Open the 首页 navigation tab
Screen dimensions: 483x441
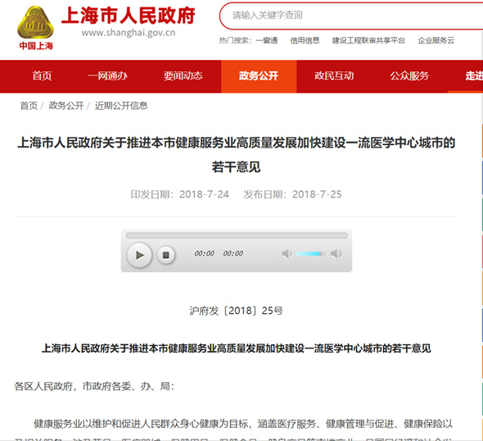42,76
